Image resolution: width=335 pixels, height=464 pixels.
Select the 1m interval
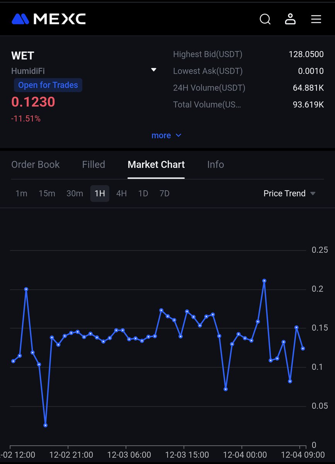pyautogui.click(x=21, y=193)
